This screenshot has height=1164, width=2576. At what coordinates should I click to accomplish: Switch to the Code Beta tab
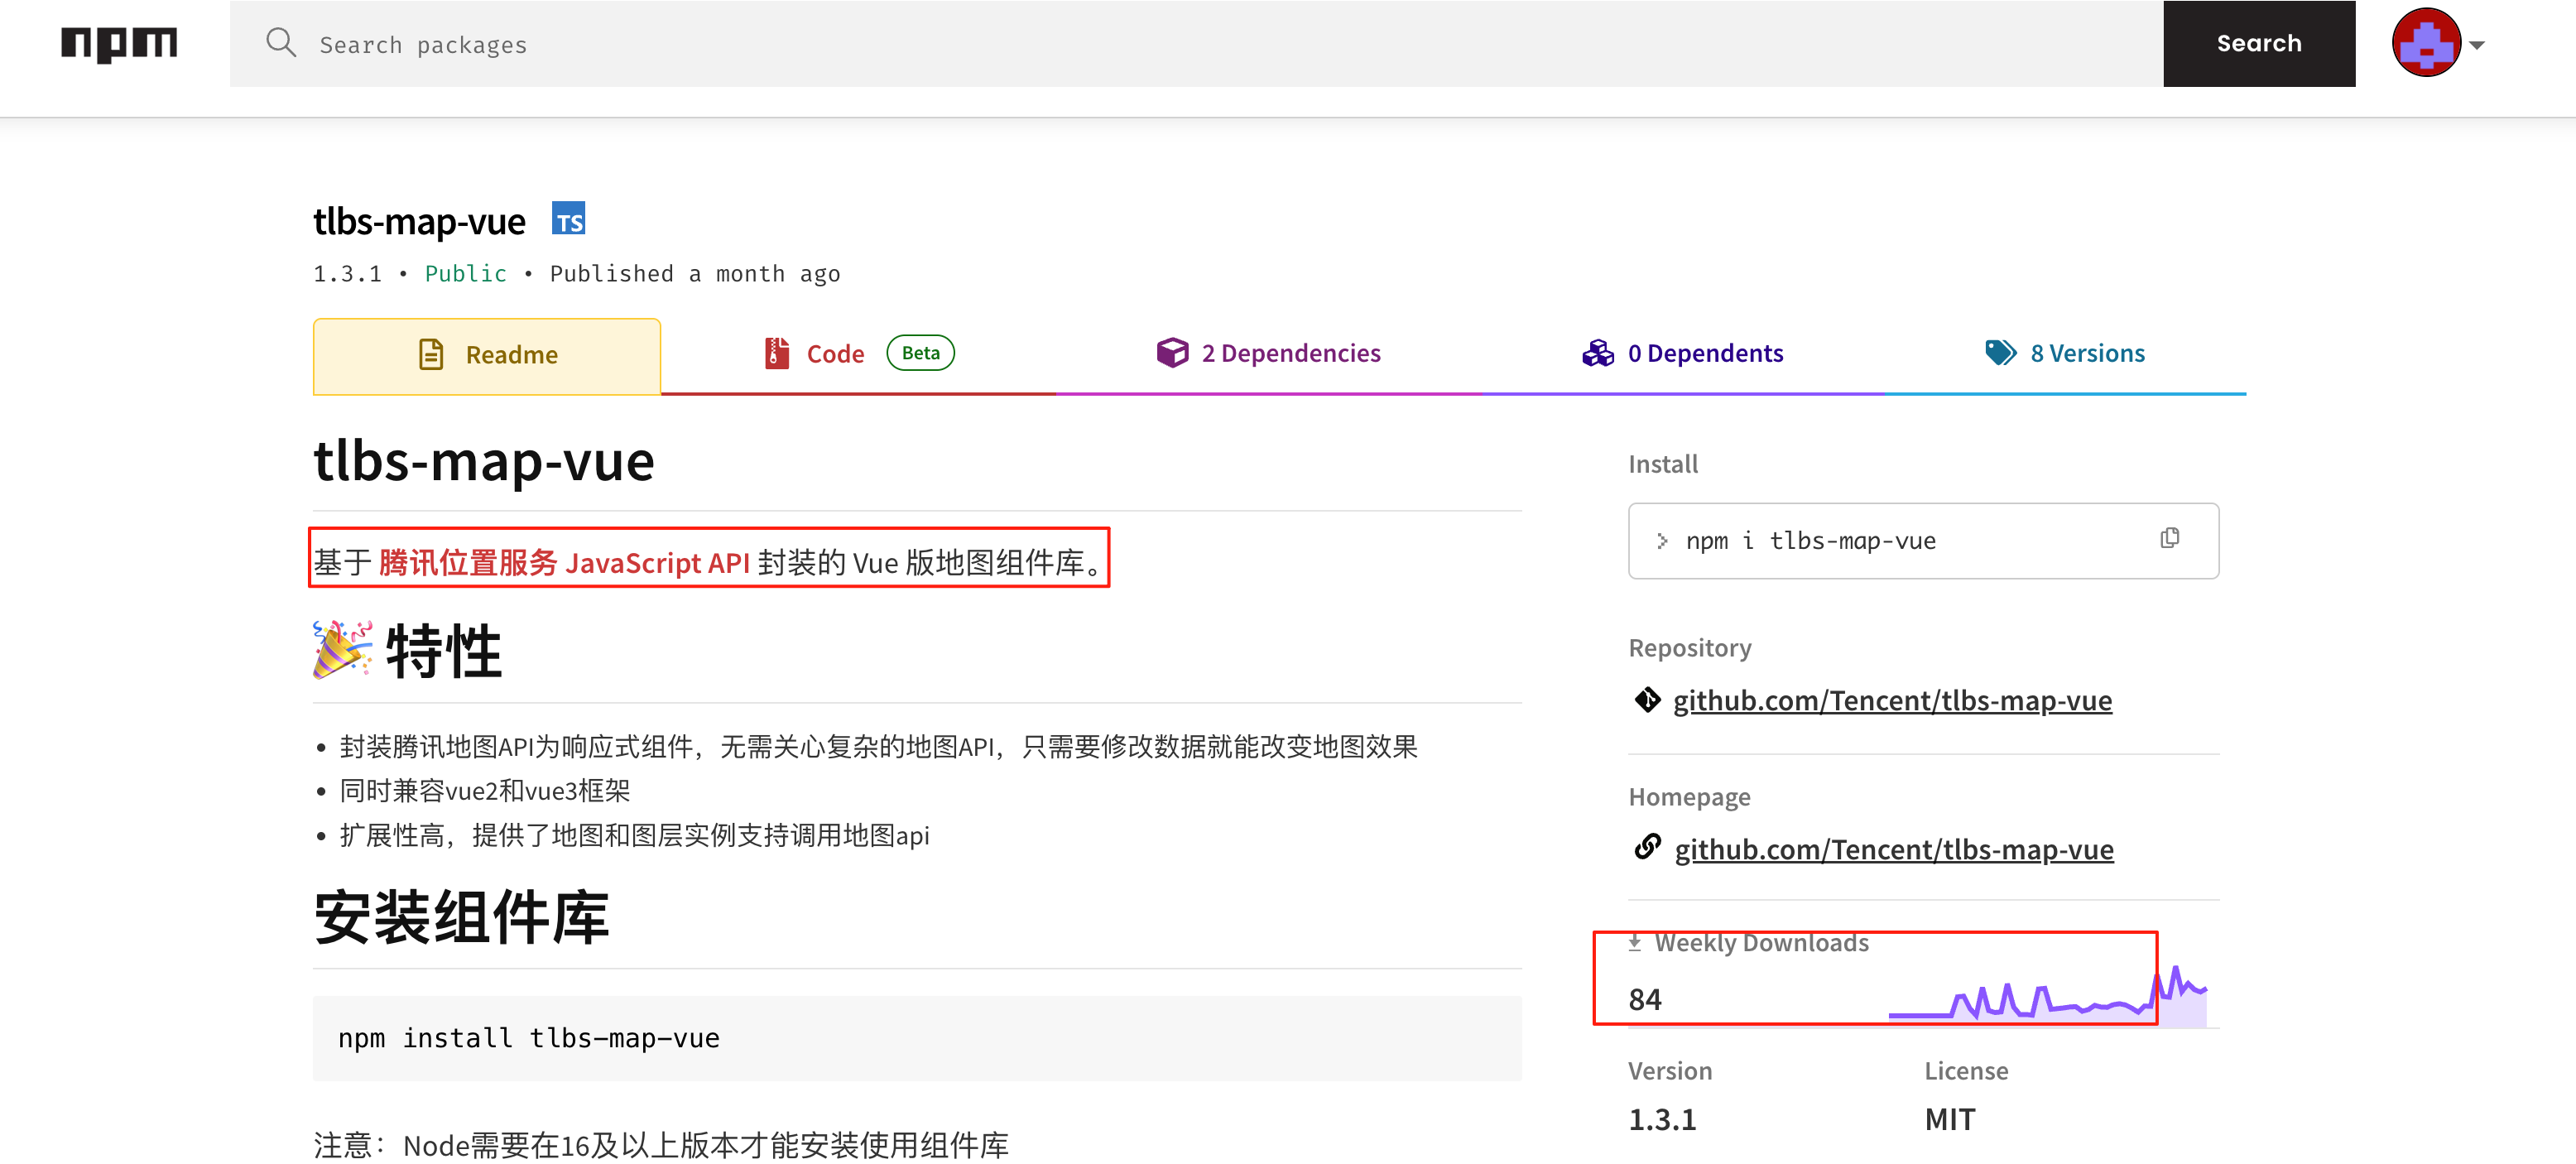click(x=835, y=352)
